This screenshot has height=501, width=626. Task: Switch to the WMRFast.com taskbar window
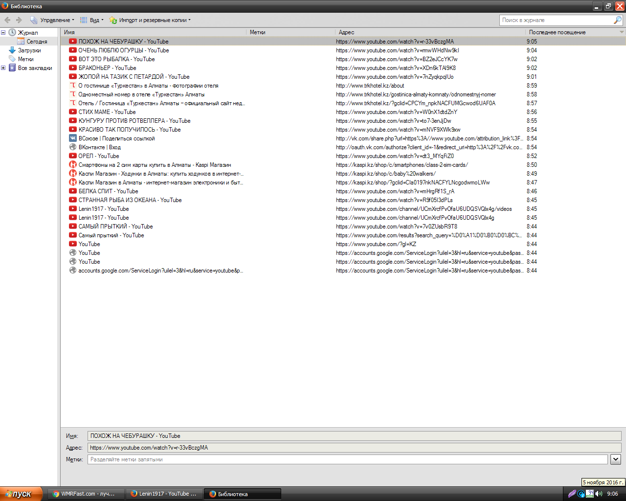pos(86,494)
